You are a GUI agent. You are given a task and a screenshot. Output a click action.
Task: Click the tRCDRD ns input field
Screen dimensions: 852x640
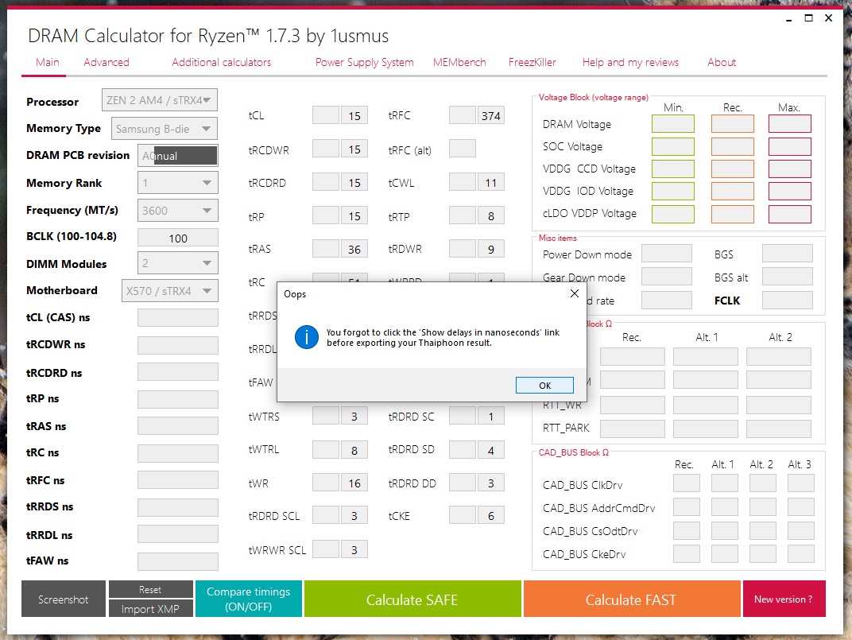pos(178,372)
